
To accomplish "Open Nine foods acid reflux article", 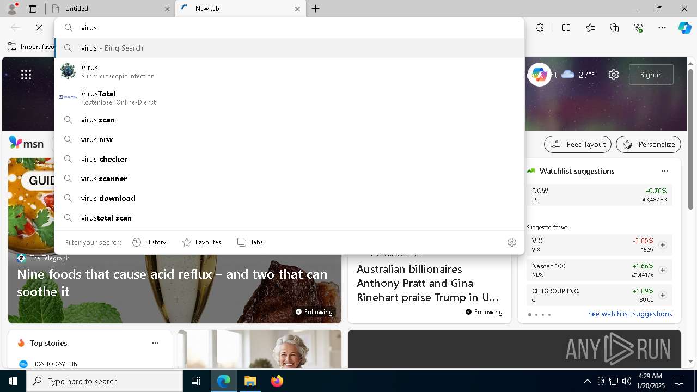I will 172,283.
